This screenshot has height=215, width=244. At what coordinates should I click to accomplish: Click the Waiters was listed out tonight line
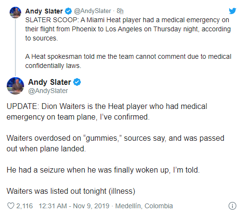click(x=71, y=191)
